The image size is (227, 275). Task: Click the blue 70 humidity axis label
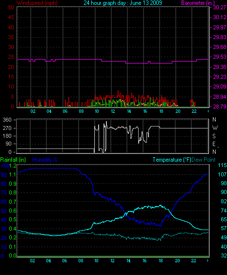[x=4, y=193]
